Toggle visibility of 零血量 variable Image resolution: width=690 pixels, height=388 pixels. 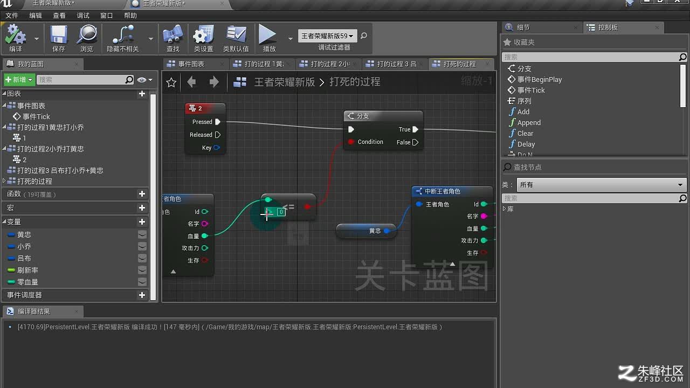click(x=142, y=282)
